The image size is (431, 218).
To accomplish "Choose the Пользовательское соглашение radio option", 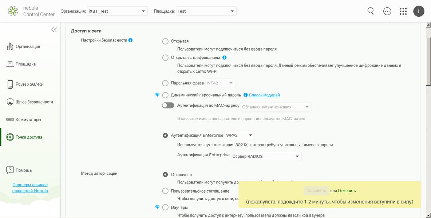I will pos(165,191).
